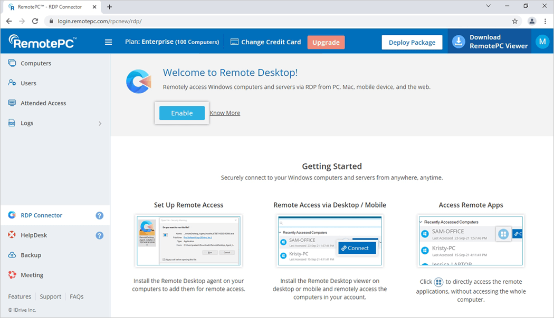Open the M account avatar
Viewport: 554px width, 318px height.
coord(542,42)
